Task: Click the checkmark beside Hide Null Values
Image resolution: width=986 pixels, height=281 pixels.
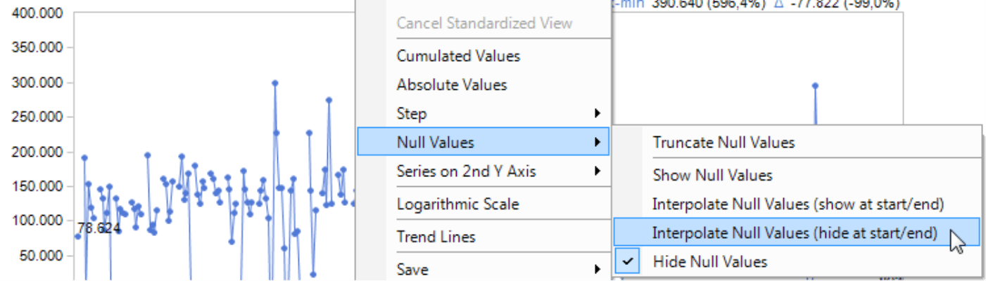Action: point(628,262)
